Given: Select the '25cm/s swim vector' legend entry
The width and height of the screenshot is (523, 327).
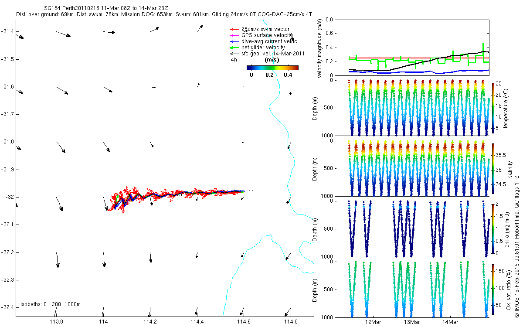Looking at the screenshot, I should pos(259,29).
